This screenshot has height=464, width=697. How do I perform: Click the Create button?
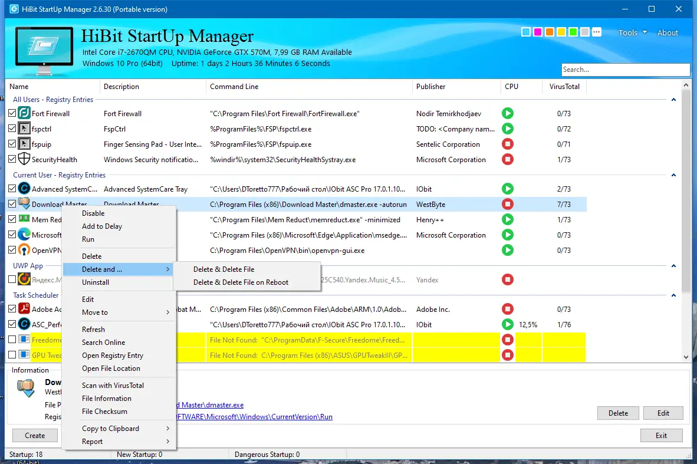35,436
